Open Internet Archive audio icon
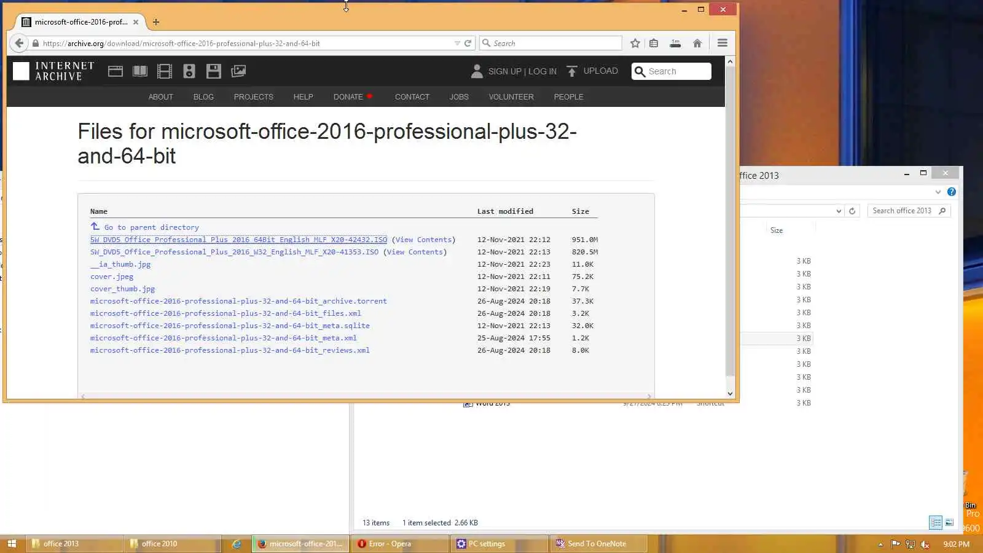983x553 pixels. point(189,71)
